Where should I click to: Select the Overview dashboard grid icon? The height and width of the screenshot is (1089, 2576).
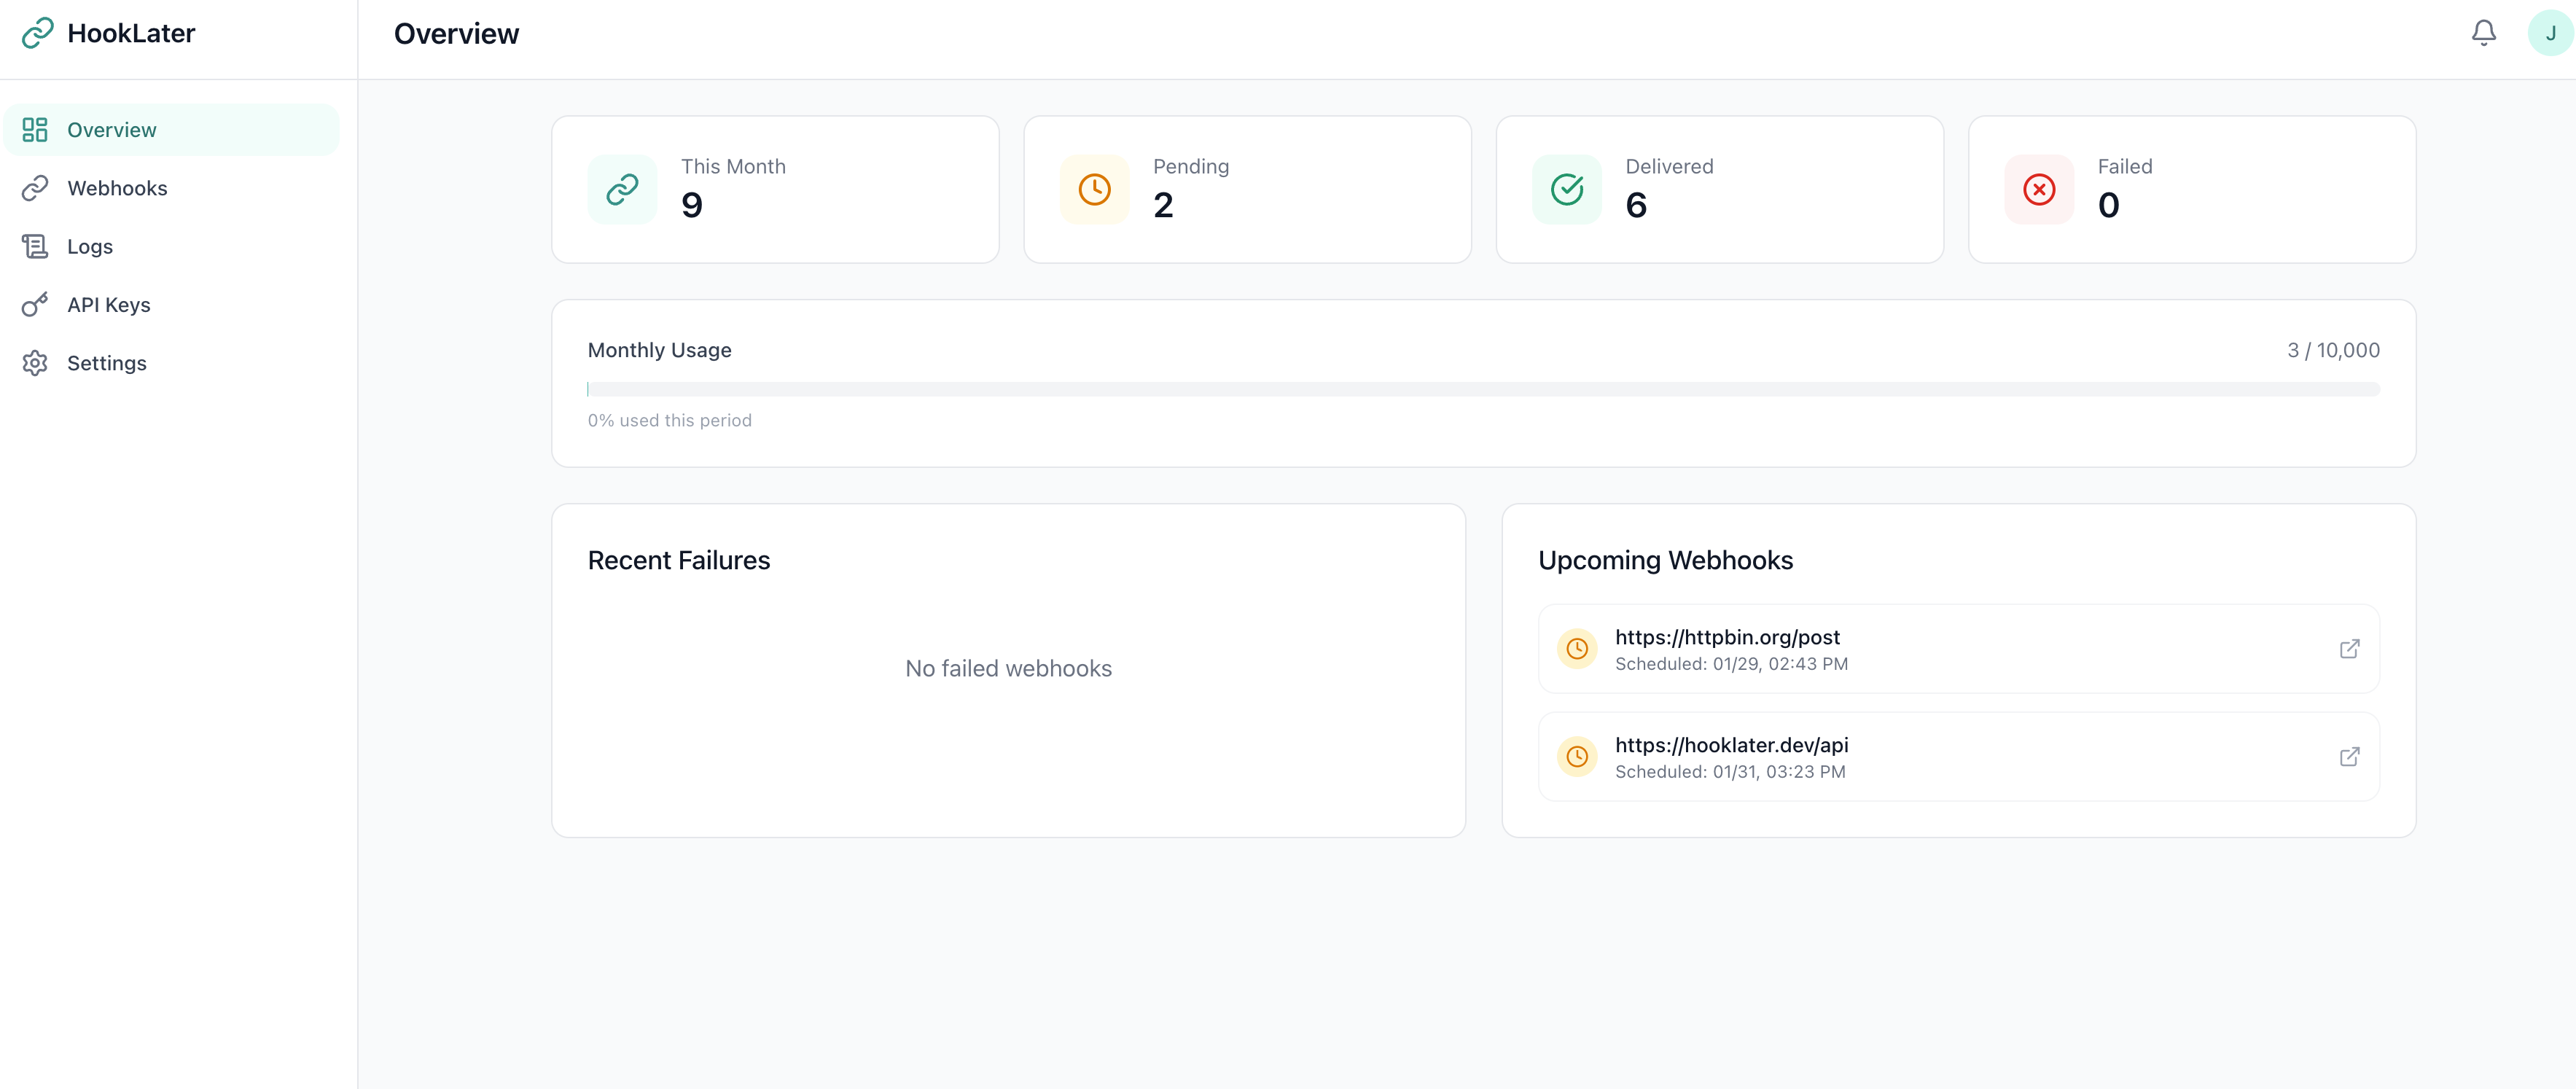coord(35,129)
